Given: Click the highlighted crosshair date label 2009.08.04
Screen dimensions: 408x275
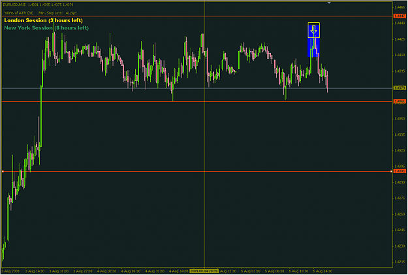Looking at the screenshot, I should coord(204,271).
